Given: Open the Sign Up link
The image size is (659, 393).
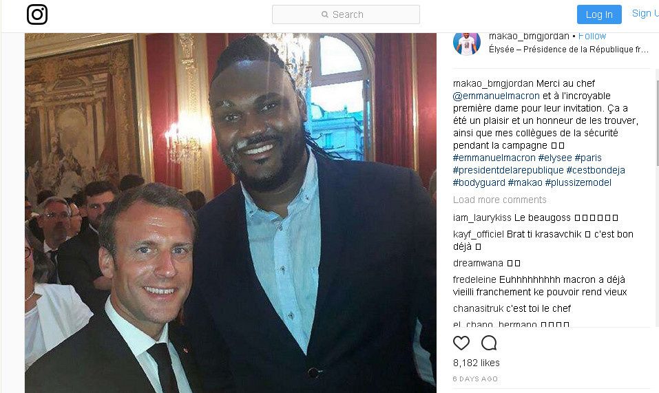Looking at the screenshot, I should [x=645, y=14].
